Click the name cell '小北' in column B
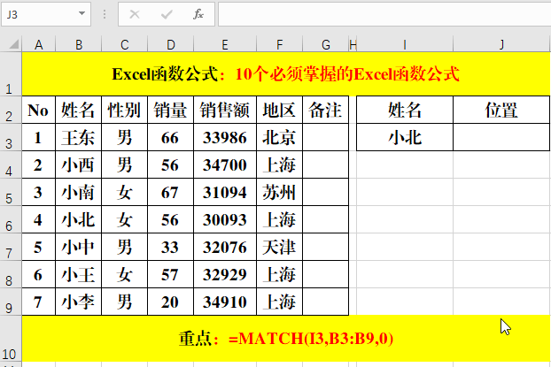This screenshot has height=367, width=551. pos(78,219)
